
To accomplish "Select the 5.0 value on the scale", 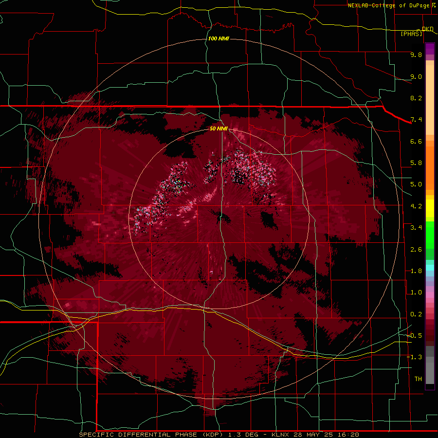I will coord(416,184).
